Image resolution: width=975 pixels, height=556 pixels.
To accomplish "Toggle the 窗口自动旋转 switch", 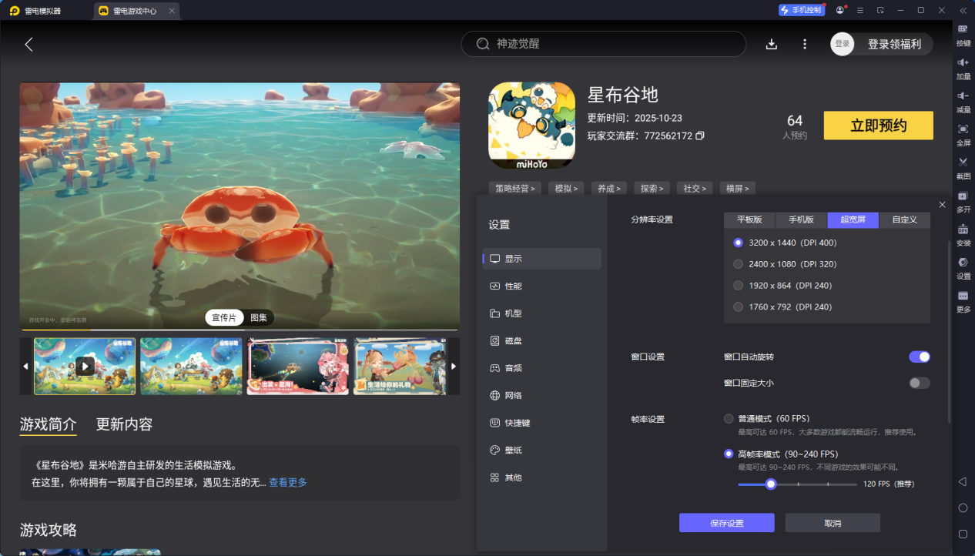I will pyautogui.click(x=919, y=357).
